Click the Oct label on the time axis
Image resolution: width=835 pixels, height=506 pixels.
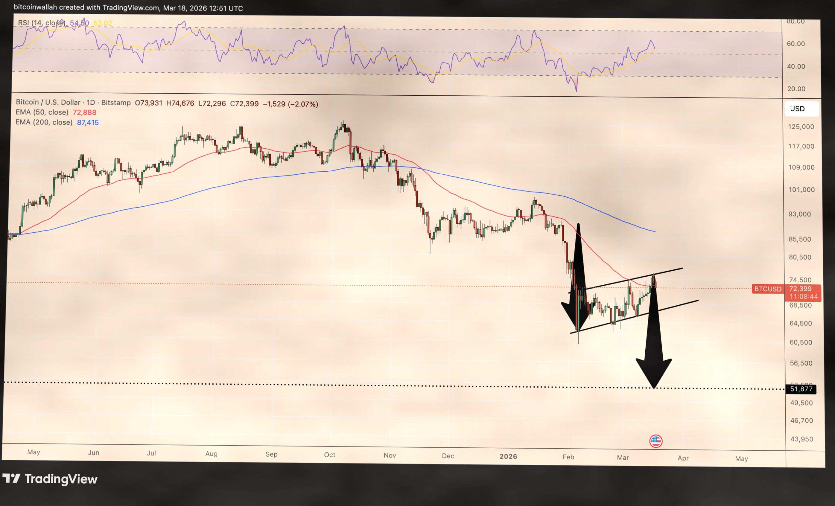(x=329, y=455)
